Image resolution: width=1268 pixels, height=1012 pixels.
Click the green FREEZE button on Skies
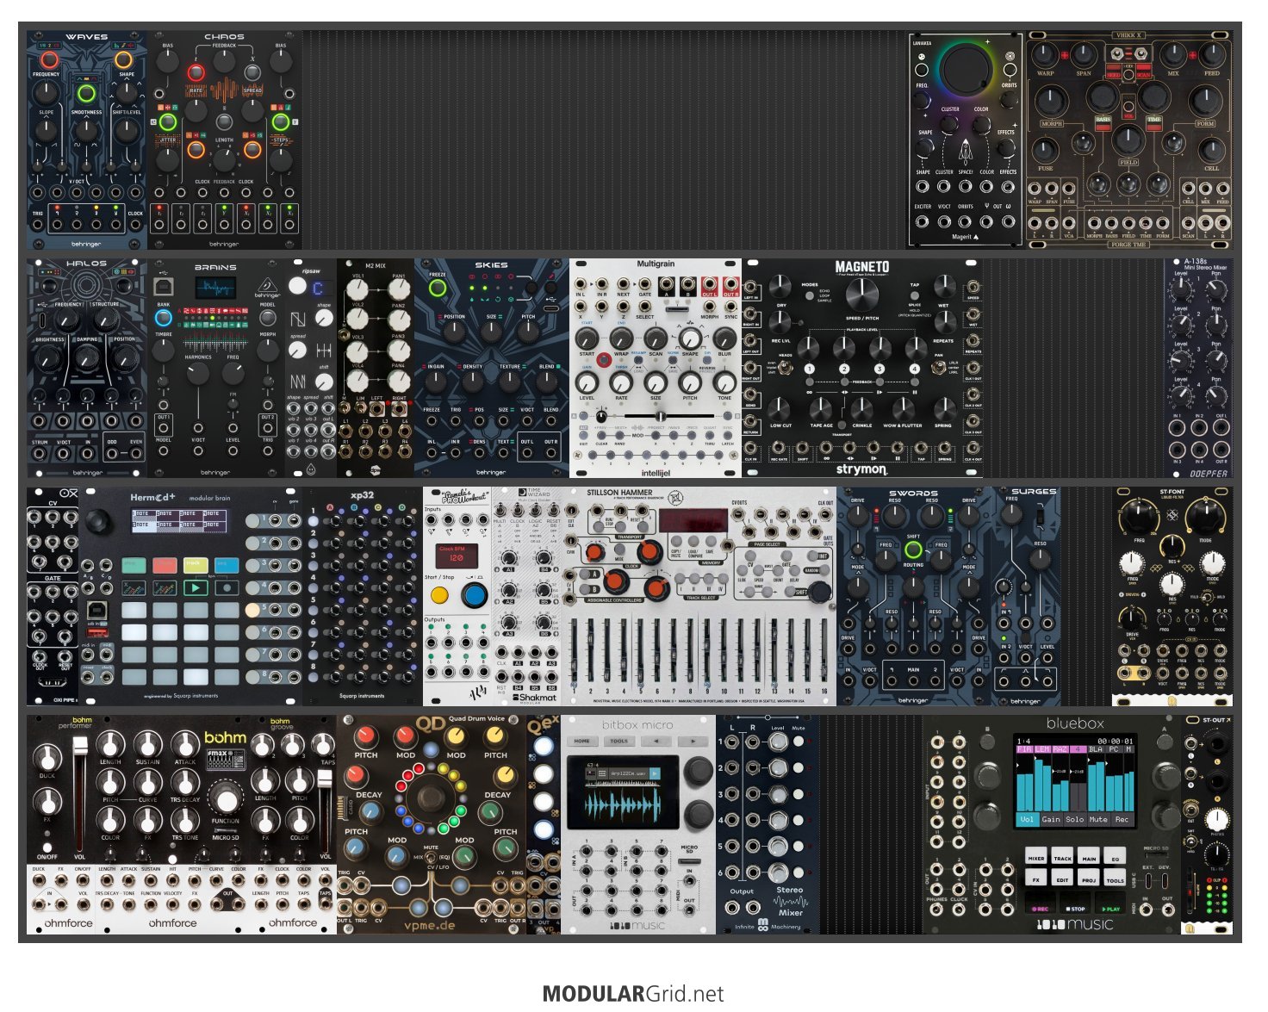[438, 289]
